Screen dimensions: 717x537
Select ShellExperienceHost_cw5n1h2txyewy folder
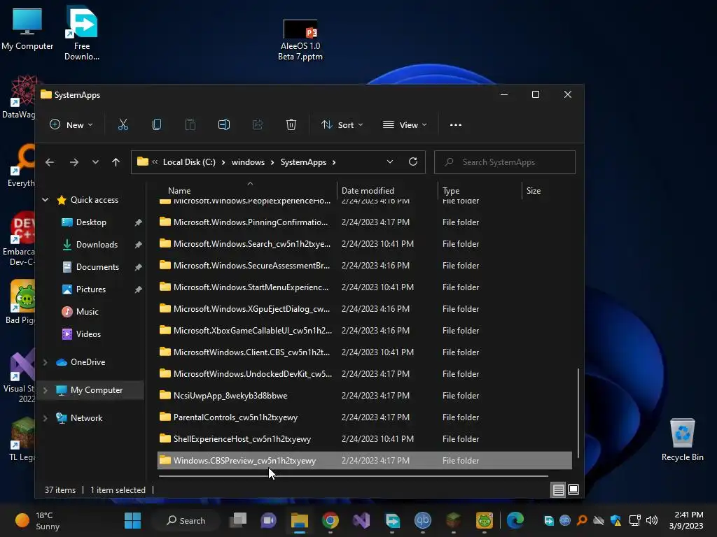click(365, 439)
